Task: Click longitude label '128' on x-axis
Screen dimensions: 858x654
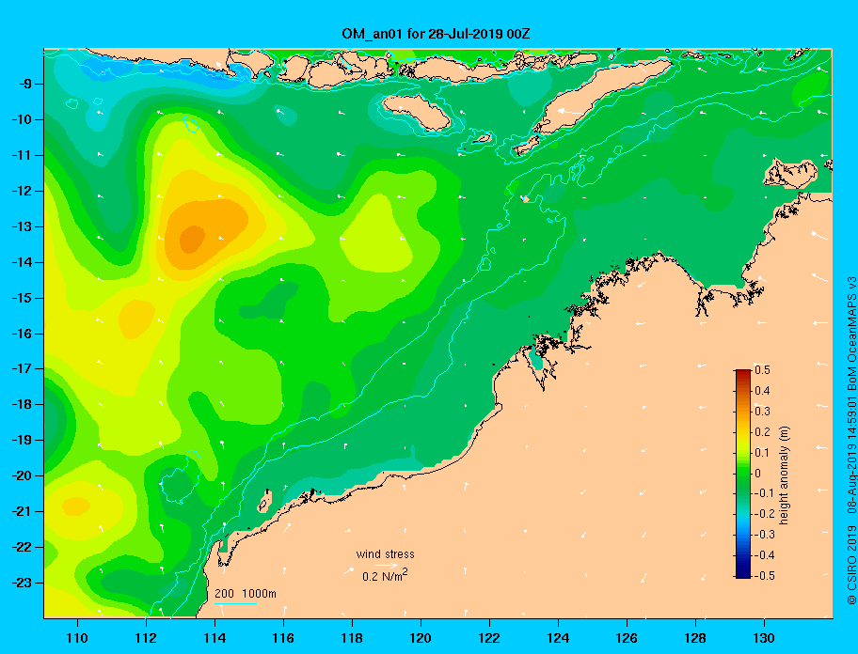Action: pyautogui.click(x=695, y=638)
